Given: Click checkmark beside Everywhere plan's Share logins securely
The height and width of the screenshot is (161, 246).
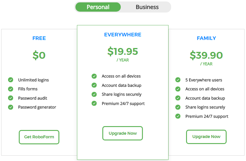Looking at the screenshot, I should point(94,94).
